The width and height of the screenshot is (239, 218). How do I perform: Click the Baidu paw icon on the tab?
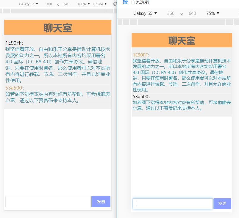click(x=125, y=2)
